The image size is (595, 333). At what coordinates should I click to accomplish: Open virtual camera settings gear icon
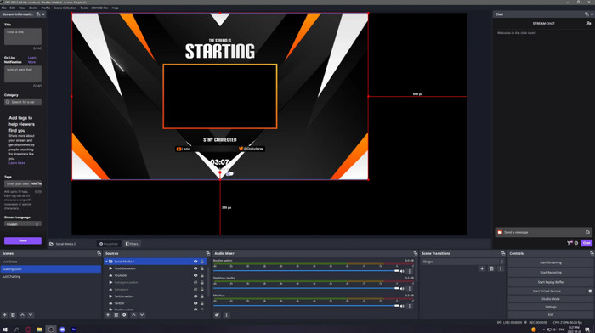pyautogui.click(x=590, y=291)
